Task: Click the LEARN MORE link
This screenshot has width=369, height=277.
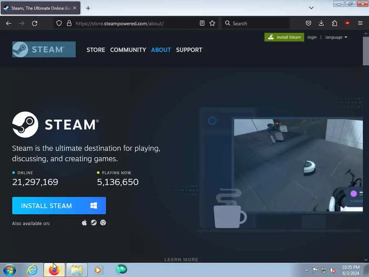Action: coord(181,259)
